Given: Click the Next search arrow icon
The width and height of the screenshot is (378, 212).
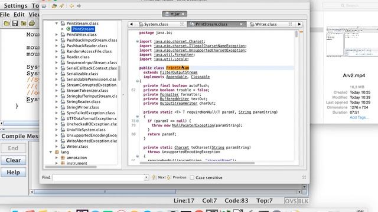Looking at the screenshot, I should (x=154, y=177).
